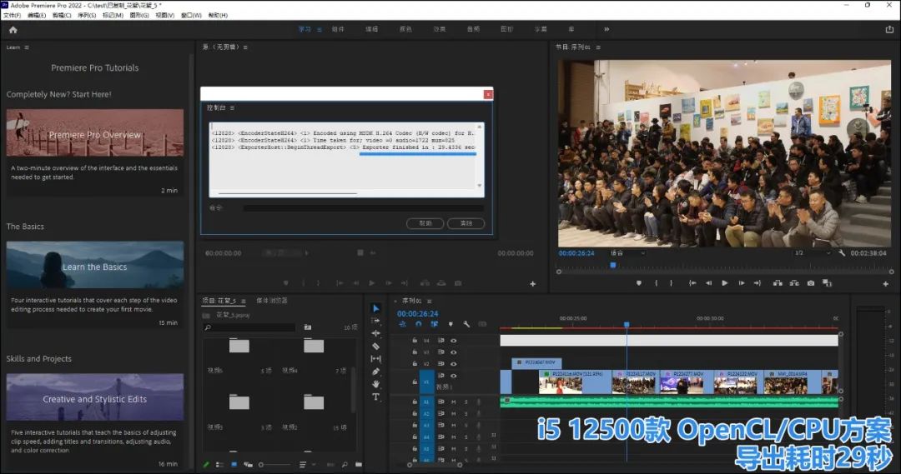This screenshot has width=901, height=474.
Task: Switch to the 效果 workspace tab
Action: click(x=439, y=29)
